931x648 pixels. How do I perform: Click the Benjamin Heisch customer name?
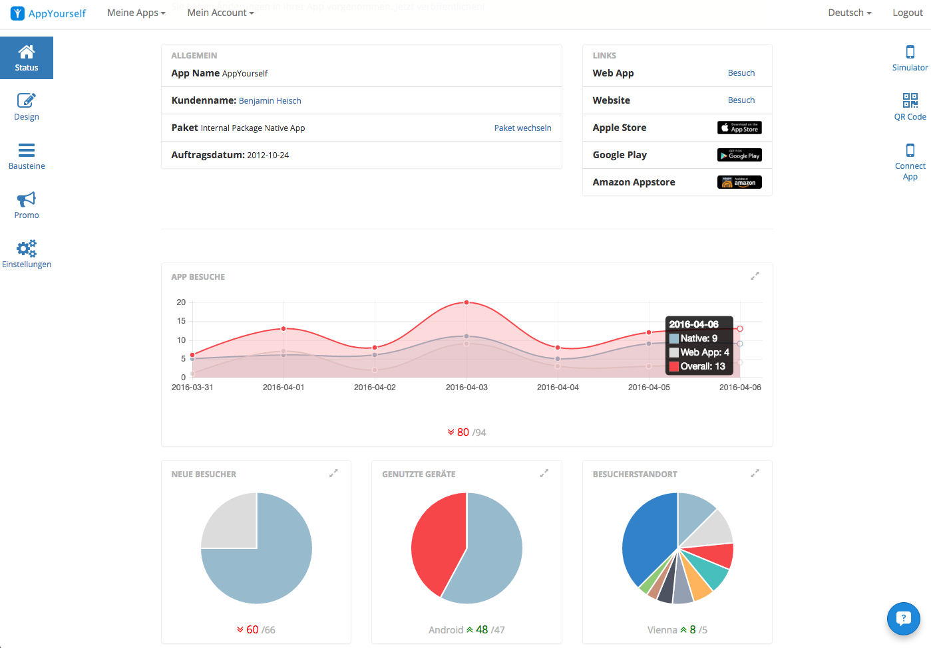coord(270,101)
